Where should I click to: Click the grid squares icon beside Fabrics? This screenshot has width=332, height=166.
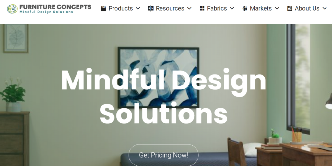202,8
